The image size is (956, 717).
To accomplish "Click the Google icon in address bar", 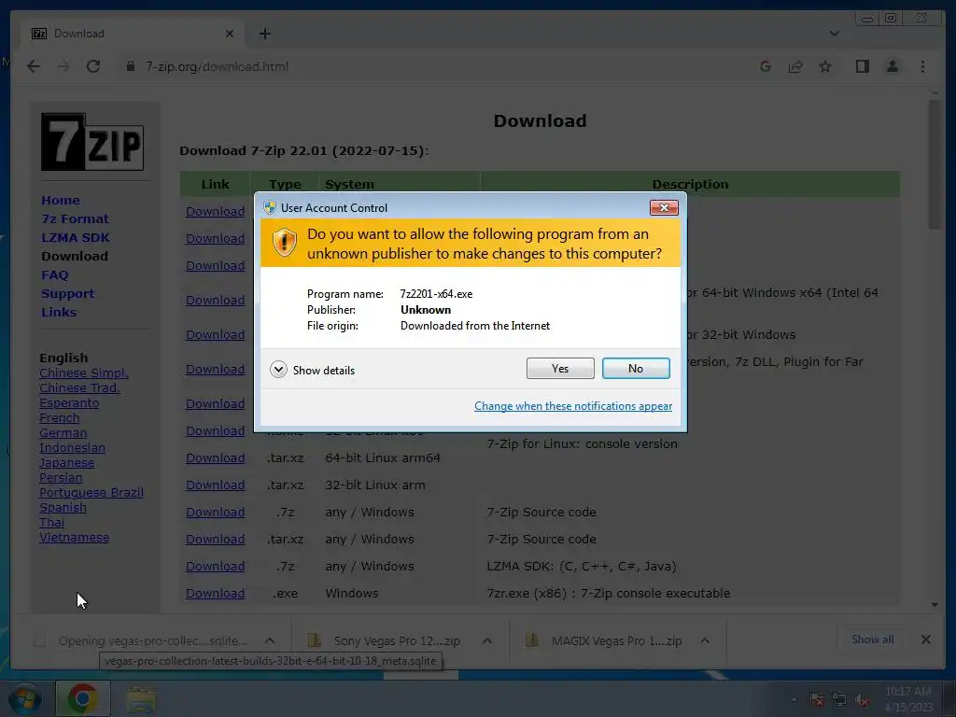I will point(766,66).
